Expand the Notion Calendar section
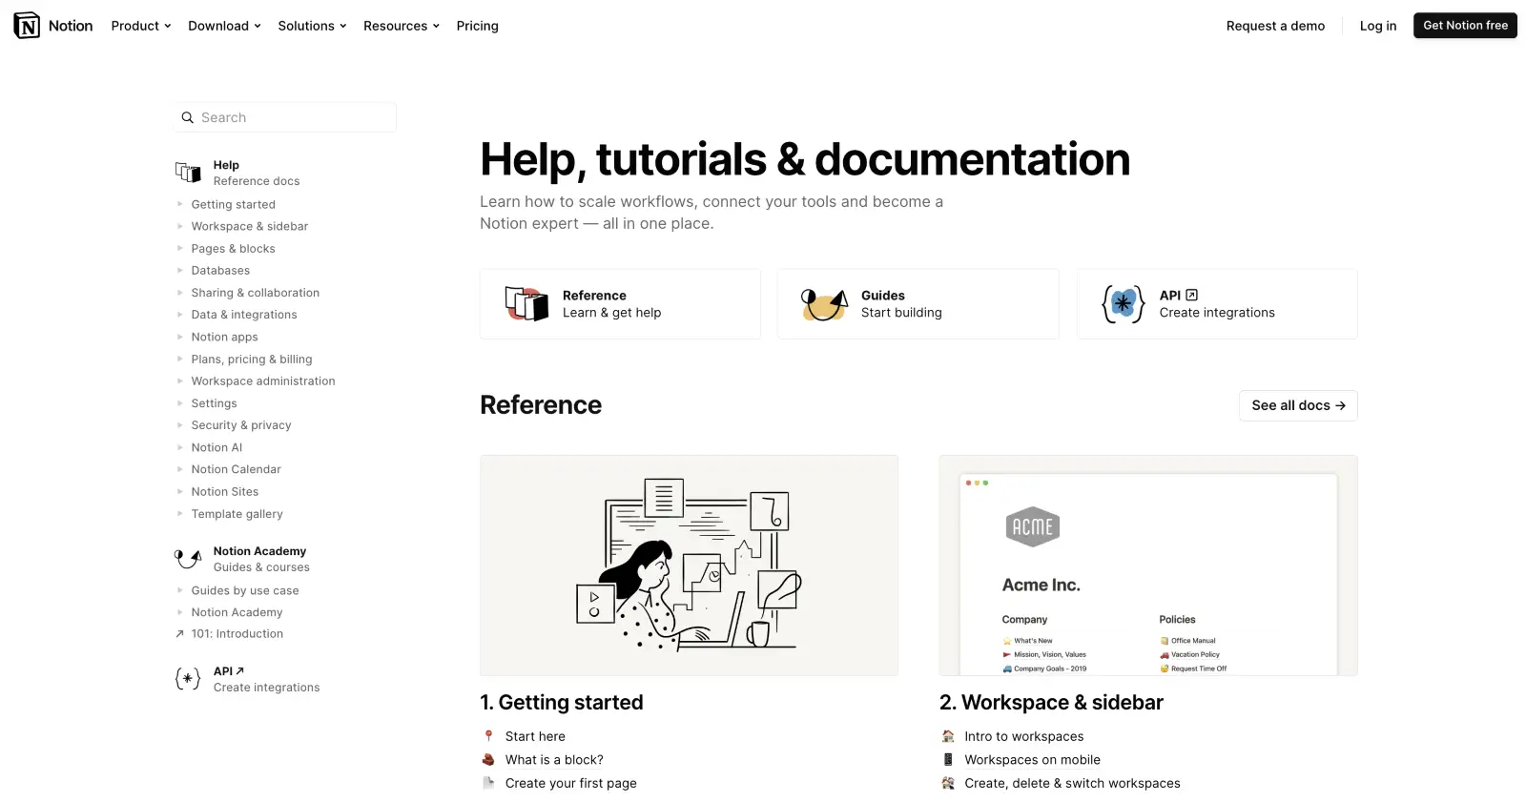This screenshot has width=1526, height=802. tap(179, 469)
